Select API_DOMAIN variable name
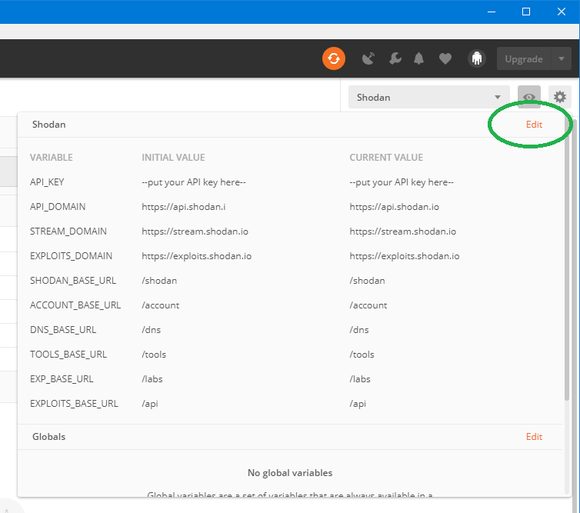This screenshot has width=580, height=513. (58, 206)
